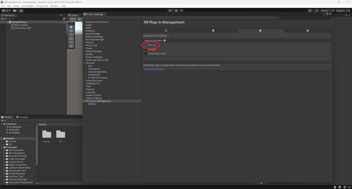Image resolution: width=352 pixels, height=189 pixels.
Task: Collapse the XR Plug-in Management settings group
Action: tap(84, 101)
